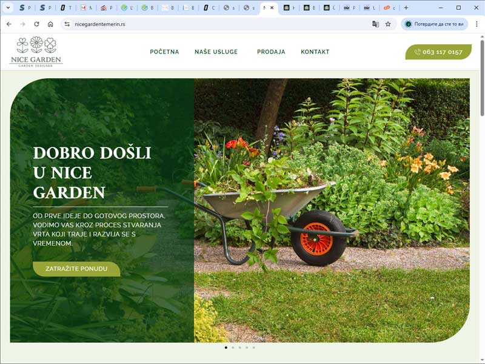This screenshot has height=364, width=485.
Task: Click the 063 117 0157 phone button
Action: (438, 52)
